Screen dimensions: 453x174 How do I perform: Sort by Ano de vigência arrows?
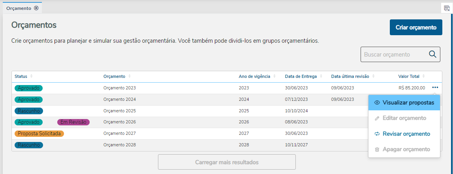[x=274, y=76]
